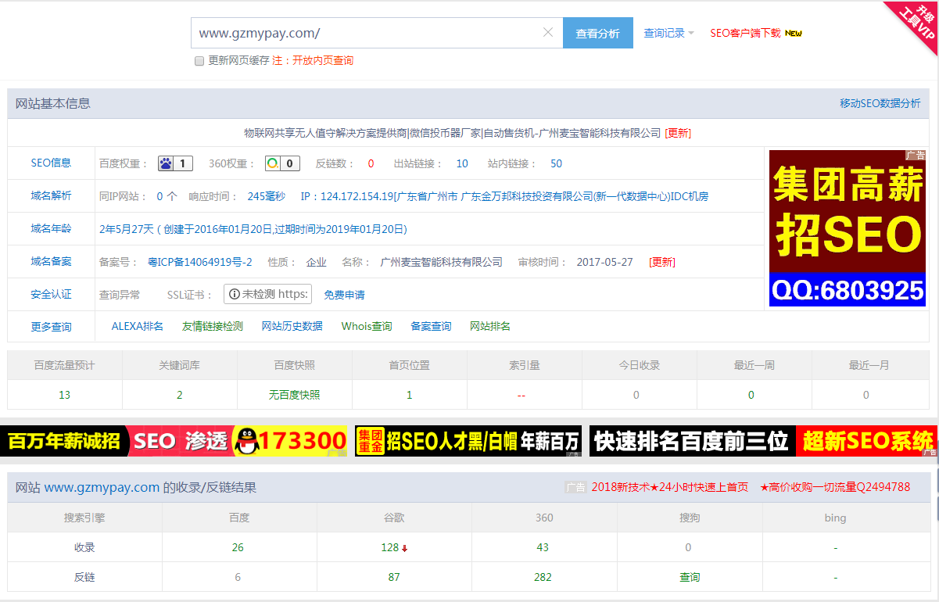Clear the URL with the X icon
Image resolution: width=939 pixels, height=602 pixels.
point(548,33)
